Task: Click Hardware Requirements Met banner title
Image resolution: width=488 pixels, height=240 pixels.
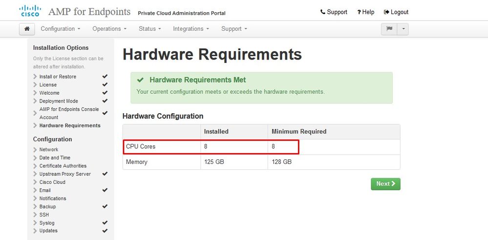Action: 198,80
